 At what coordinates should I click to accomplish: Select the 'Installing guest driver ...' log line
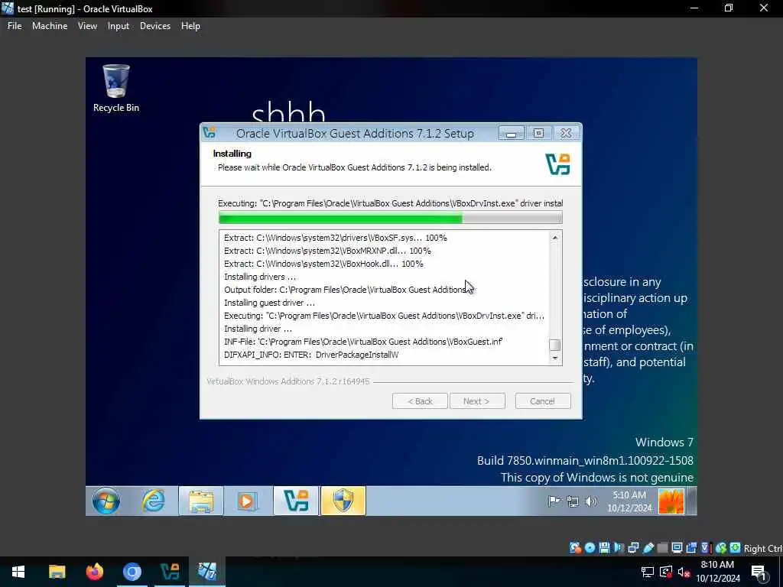(x=269, y=303)
